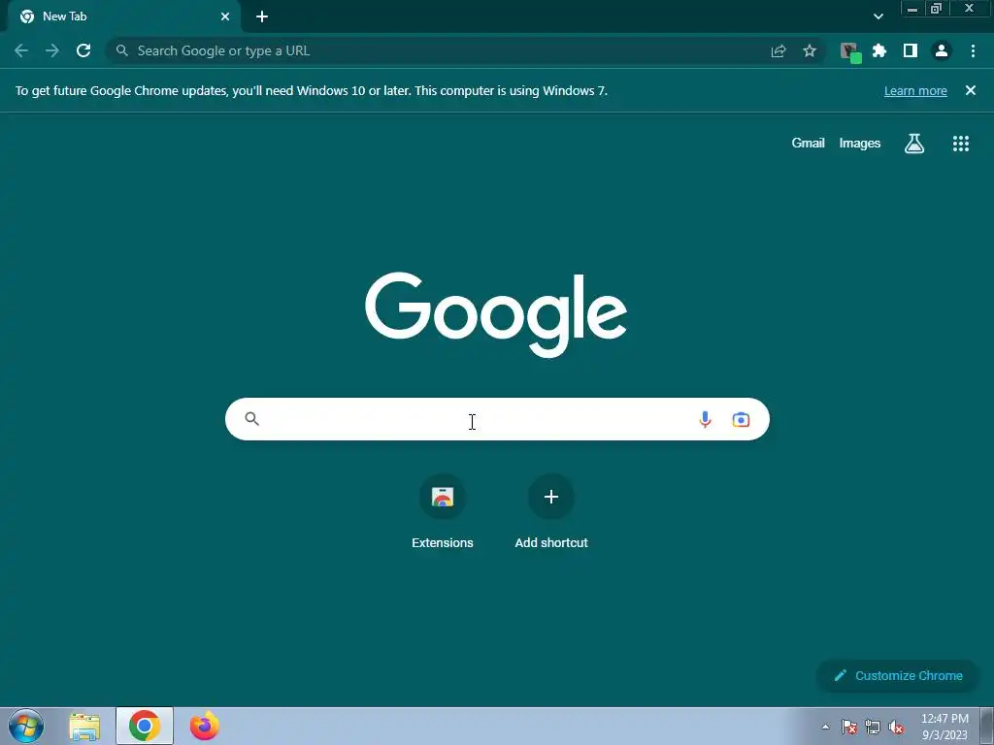Close the New Tab tab
The height and width of the screenshot is (745, 994).
coord(225,16)
